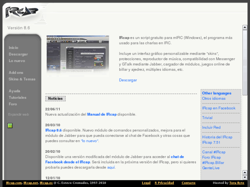Click the Legal footer link
250x187 pixels.
coord(146,183)
